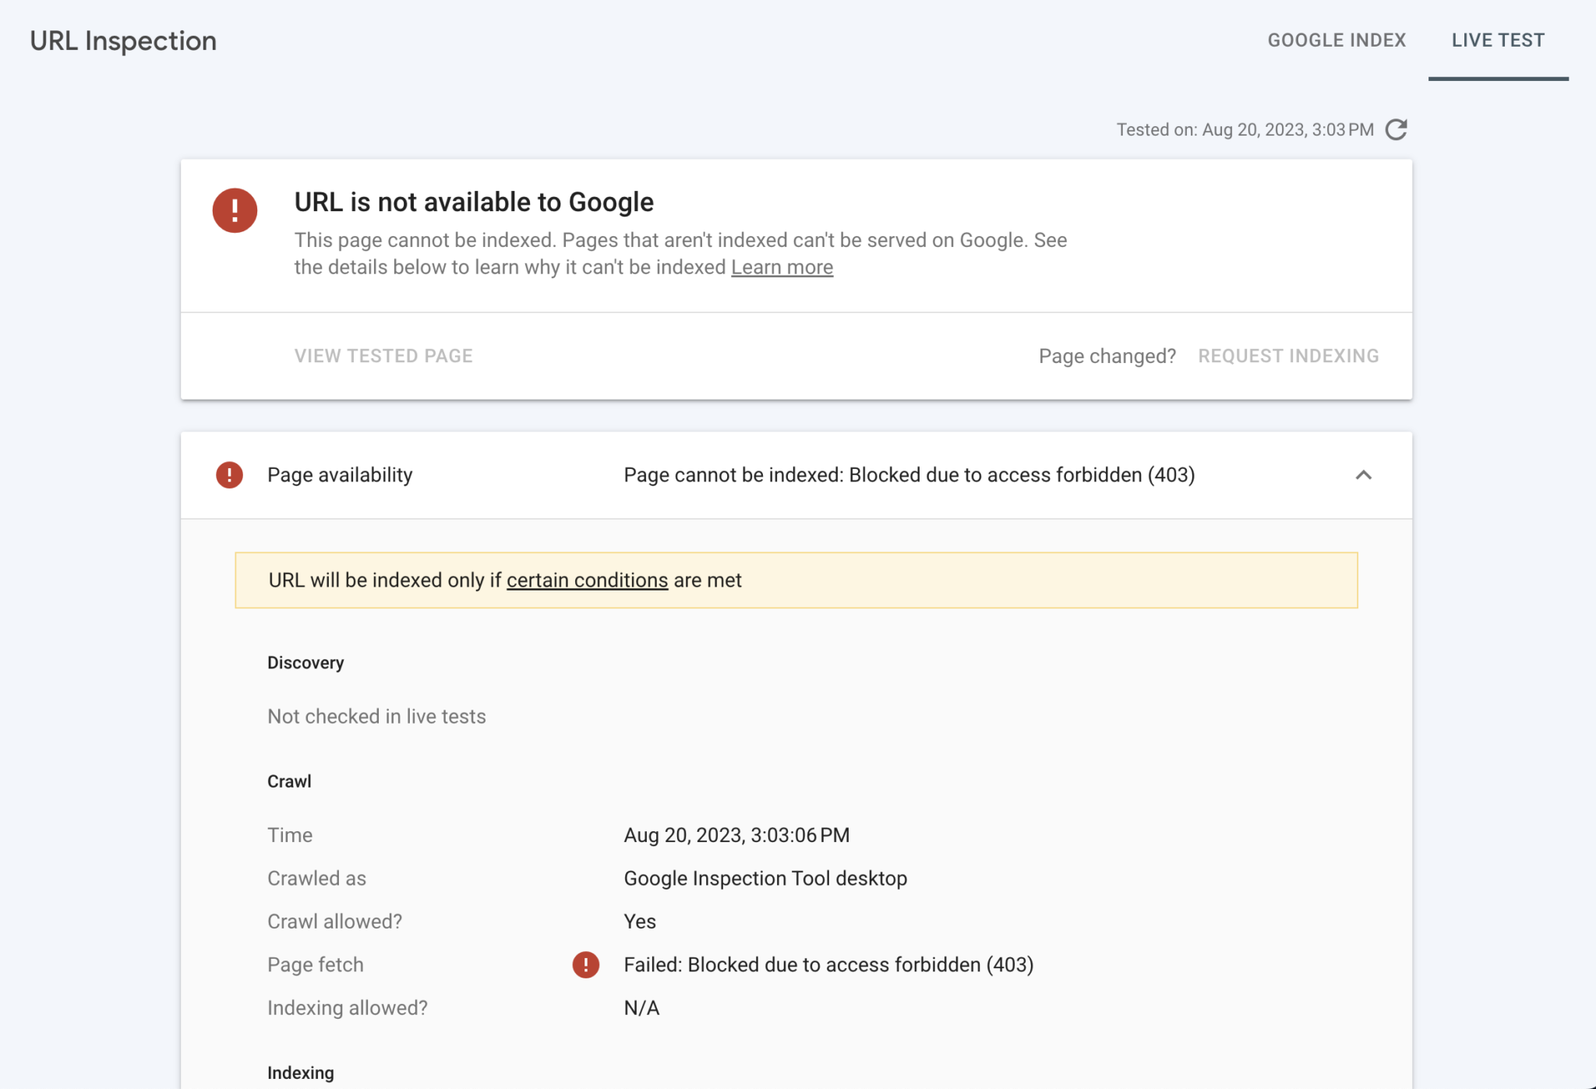Click the "Page changed?" label
Viewport: 1596px width, 1089px height.
1107,356
